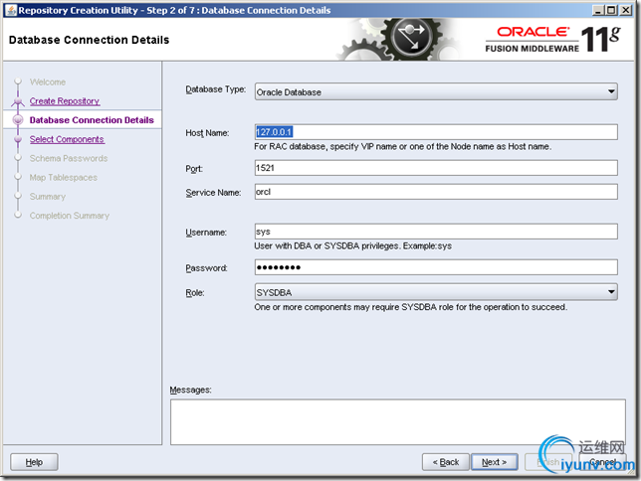Image resolution: width=641 pixels, height=481 pixels.
Task: Click the Next button
Action: coord(495,462)
